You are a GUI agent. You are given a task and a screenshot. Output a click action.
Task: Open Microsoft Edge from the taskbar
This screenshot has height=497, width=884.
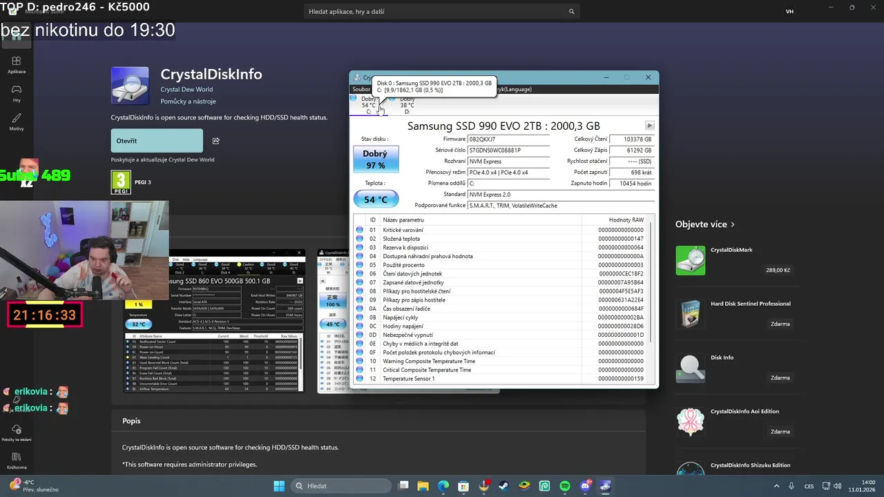tap(443, 486)
